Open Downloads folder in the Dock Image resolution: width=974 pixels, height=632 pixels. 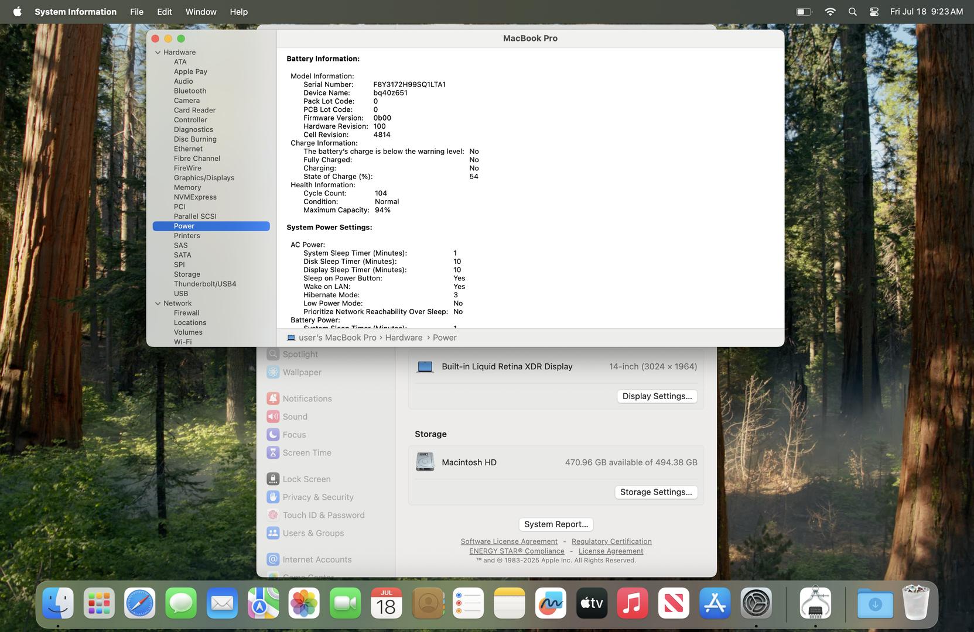click(x=875, y=603)
